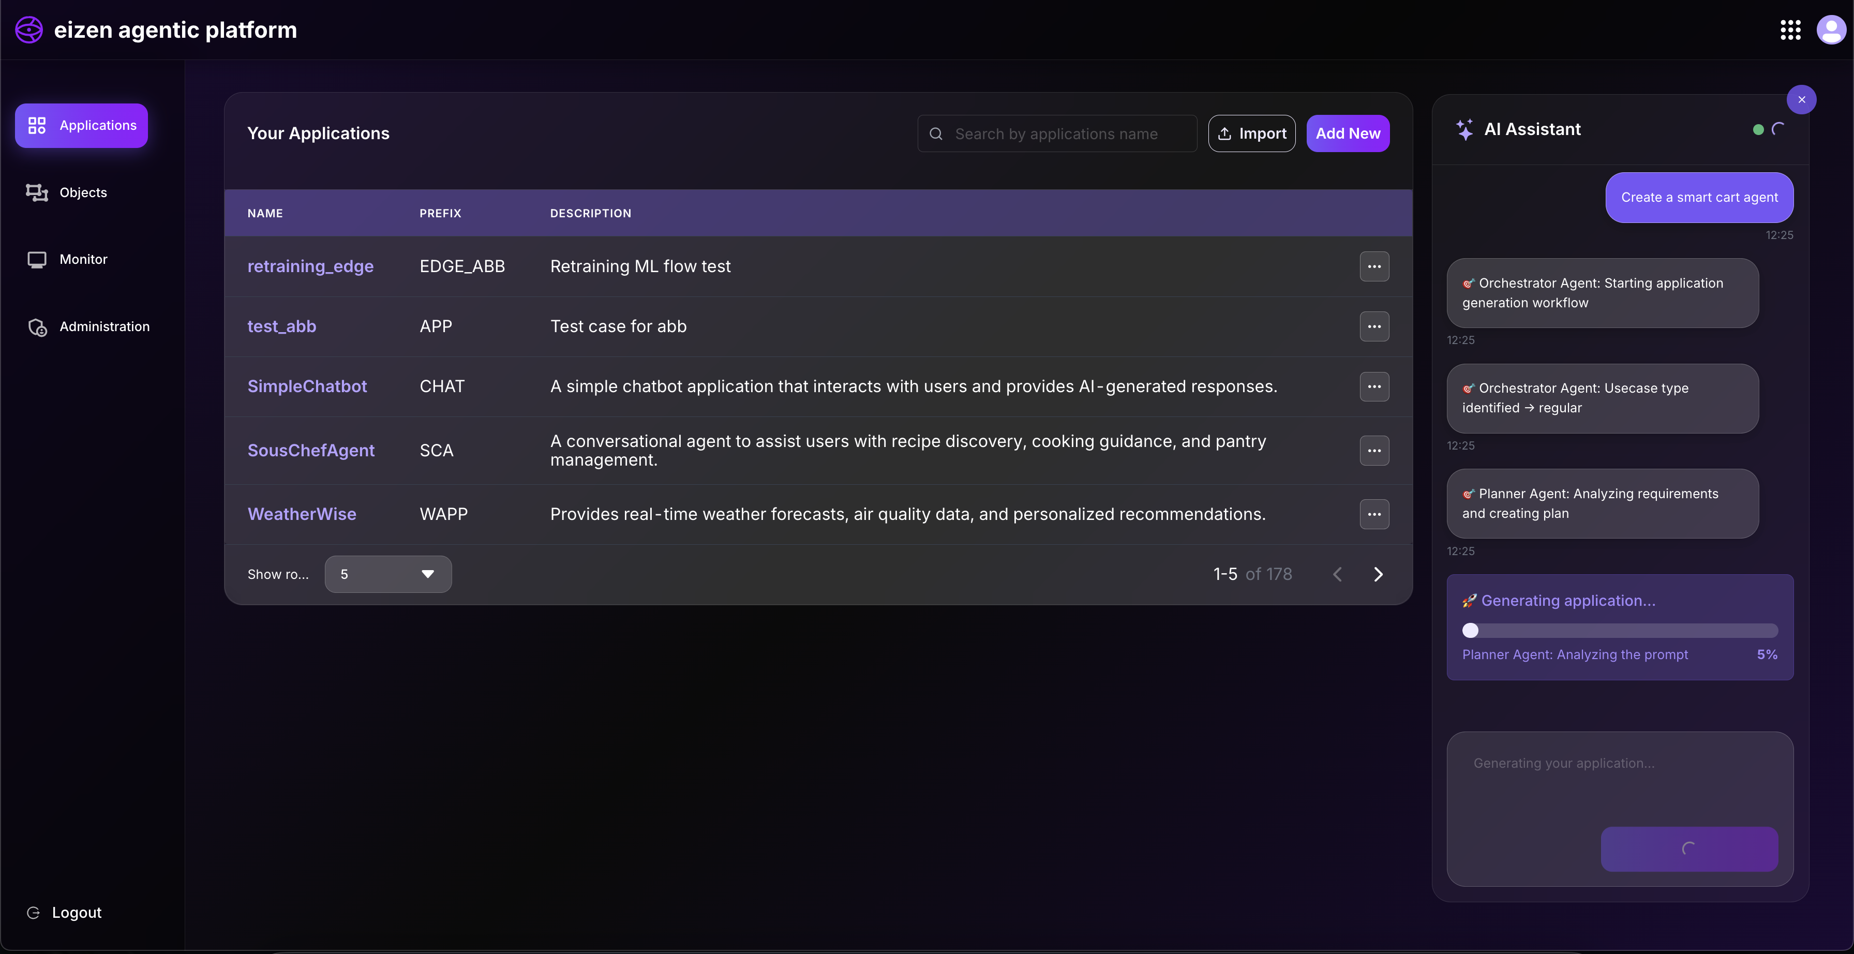Open the apps grid launcher icon
The height and width of the screenshot is (954, 1854).
(x=1790, y=29)
